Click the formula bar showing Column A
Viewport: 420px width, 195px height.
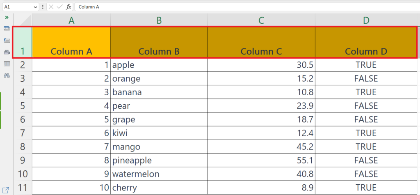point(247,7)
